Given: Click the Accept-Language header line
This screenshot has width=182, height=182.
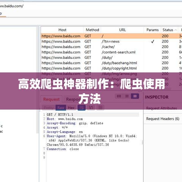Looking at the screenshot, I should point(65,132).
